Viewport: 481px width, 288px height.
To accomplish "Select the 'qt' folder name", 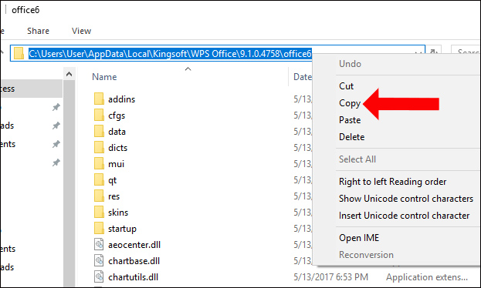I will click(x=112, y=180).
